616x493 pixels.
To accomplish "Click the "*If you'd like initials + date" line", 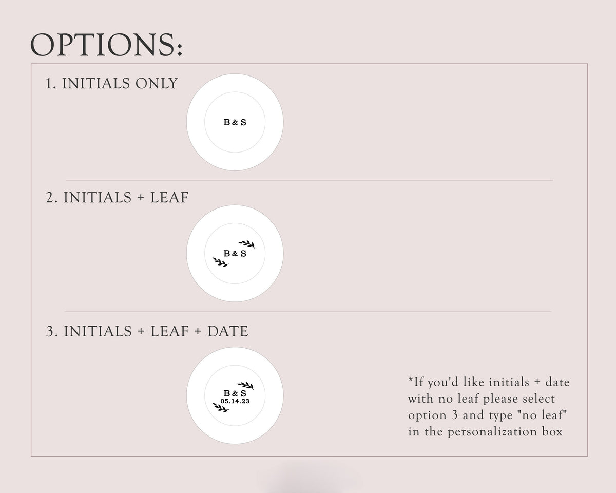I will click(489, 382).
